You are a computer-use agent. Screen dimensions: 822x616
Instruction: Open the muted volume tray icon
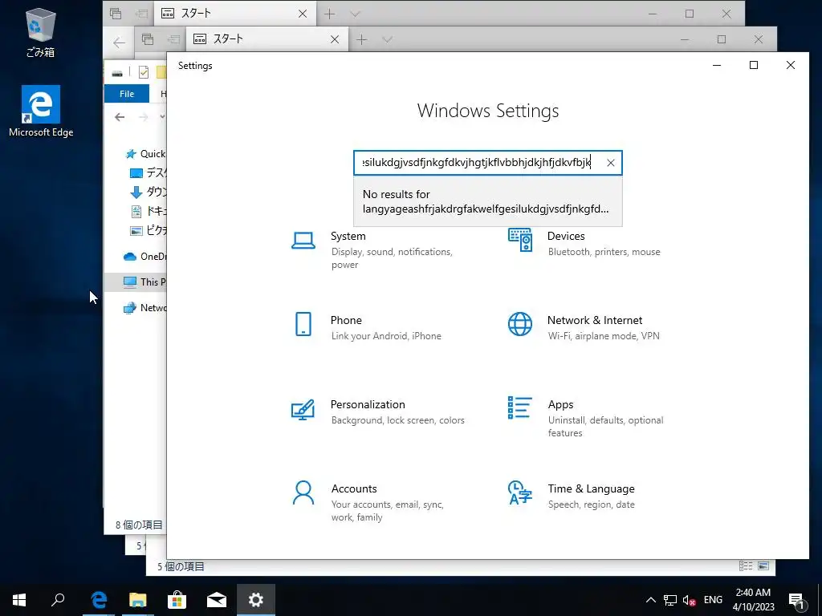click(x=689, y=600)
